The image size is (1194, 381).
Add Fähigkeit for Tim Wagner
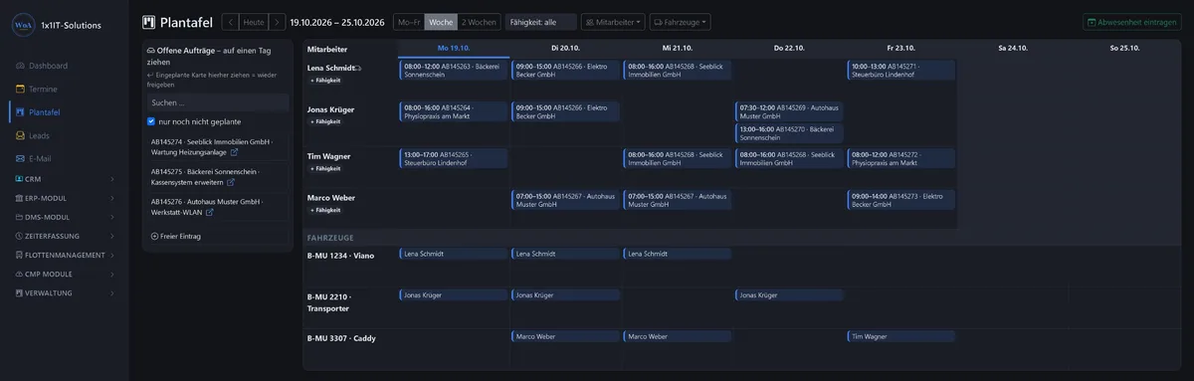point(325,168)
